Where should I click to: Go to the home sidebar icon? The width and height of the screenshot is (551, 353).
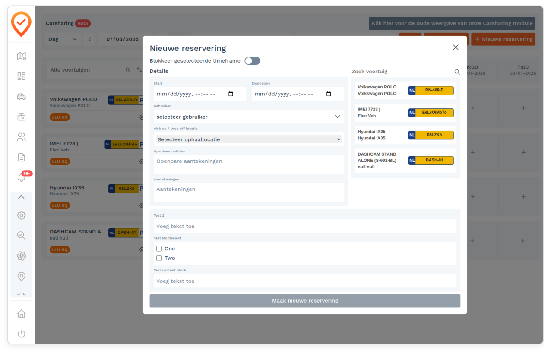click(21, 314)
